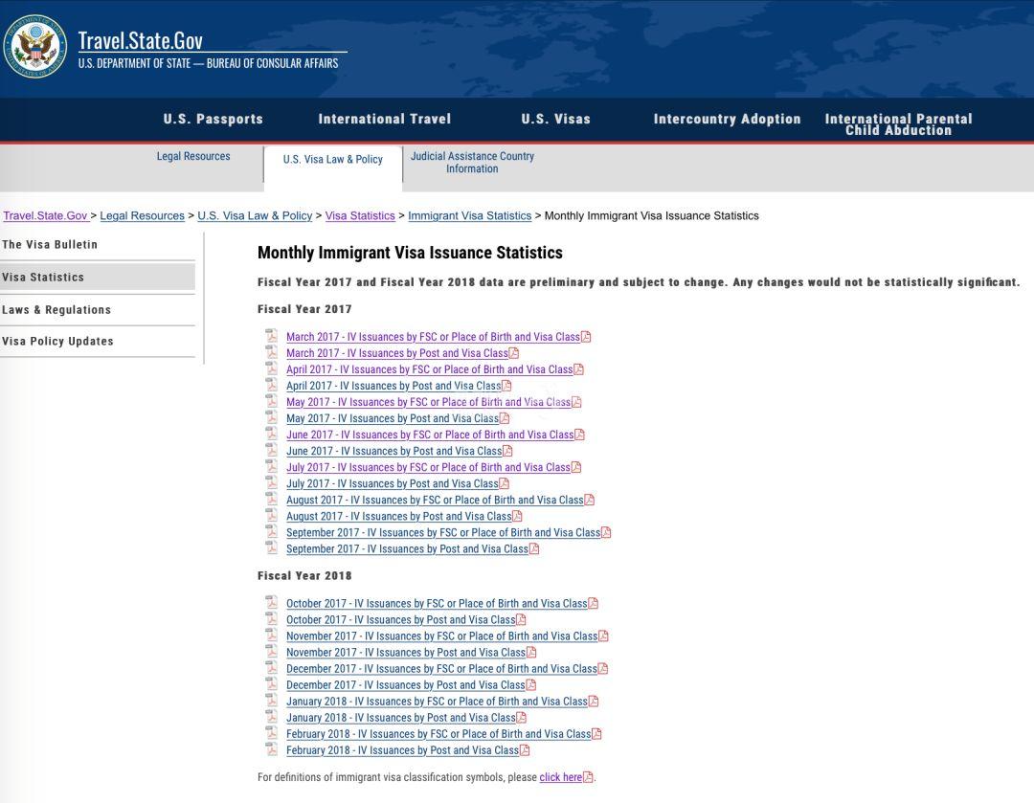Click PDF icon left of June 2017 FSC link
The height and width of the screenshot is (803, 1034).
point(272,434)
